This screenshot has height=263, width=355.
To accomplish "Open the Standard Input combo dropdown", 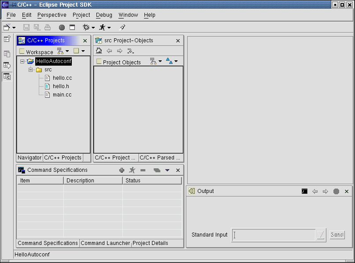I will (x=321, y=235).
